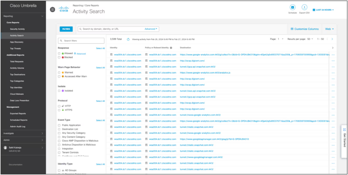Viewport: 348px width, 175px height.
Task: Click Select All link for Event Type
Action: point(100,120)
